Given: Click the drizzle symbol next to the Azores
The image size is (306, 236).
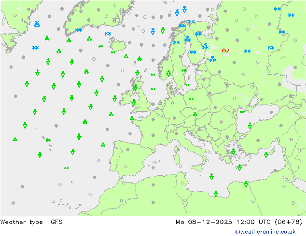Looking at the screenshot, I should click(48, 140).
